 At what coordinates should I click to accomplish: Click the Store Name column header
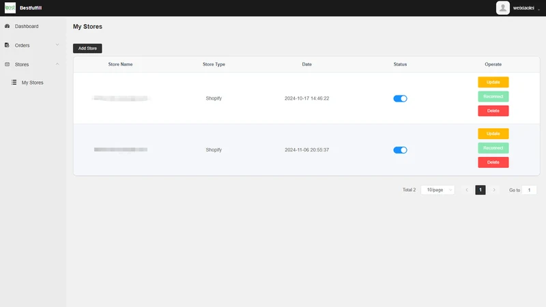(120, 64)
